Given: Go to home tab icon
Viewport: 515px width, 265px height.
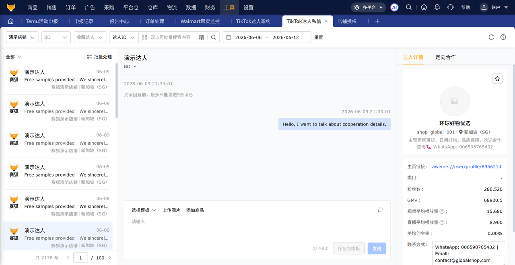Looking at the screenshot, I should [x=11, y=21].
